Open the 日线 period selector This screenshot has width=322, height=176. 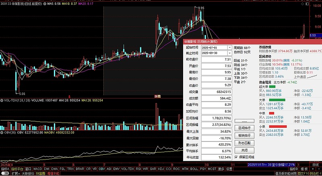pyautogui.click(x=316, y=165)
